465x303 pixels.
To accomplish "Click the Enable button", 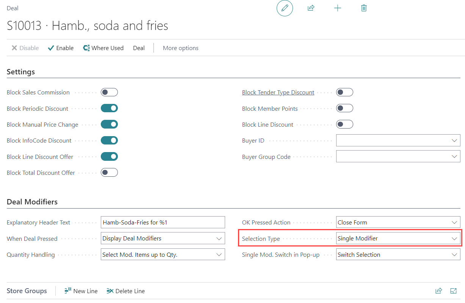I will point(61,48).
